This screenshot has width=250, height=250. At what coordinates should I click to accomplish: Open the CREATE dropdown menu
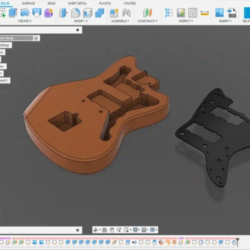click(24, 21)
